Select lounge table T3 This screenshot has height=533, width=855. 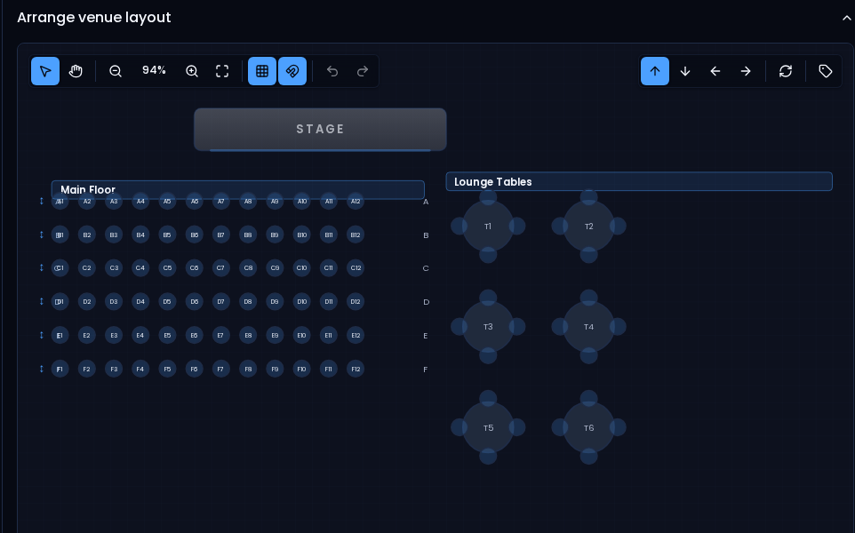pyautogui.click(x=488, y=327)
